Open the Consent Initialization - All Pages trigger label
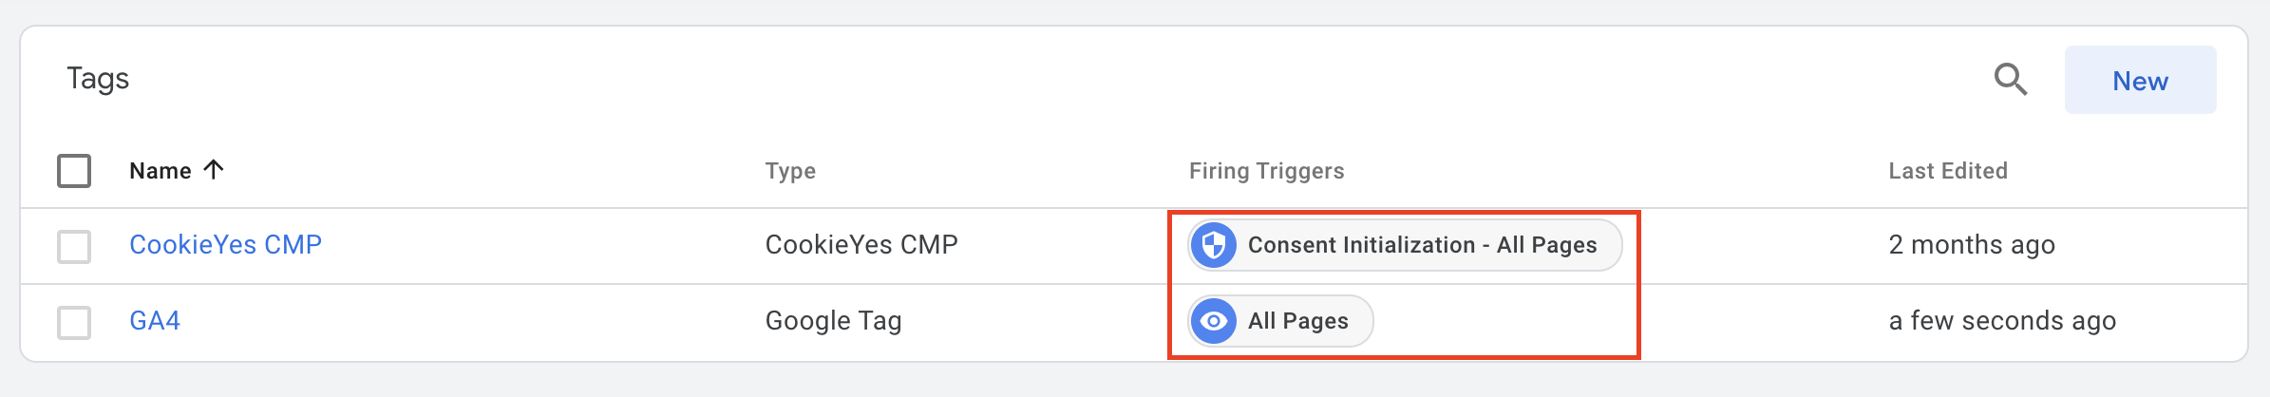2270x397 pixels. (x=1422, y=245)
